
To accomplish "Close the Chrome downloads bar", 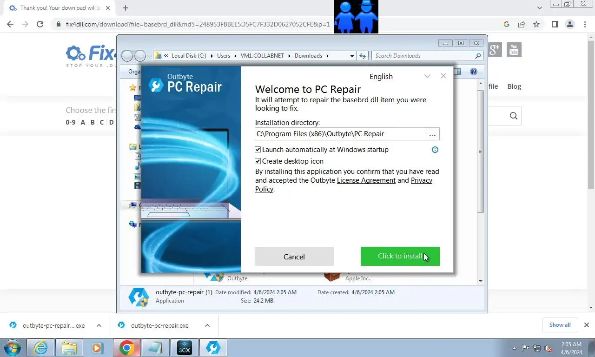I will (x=586, y=325).
